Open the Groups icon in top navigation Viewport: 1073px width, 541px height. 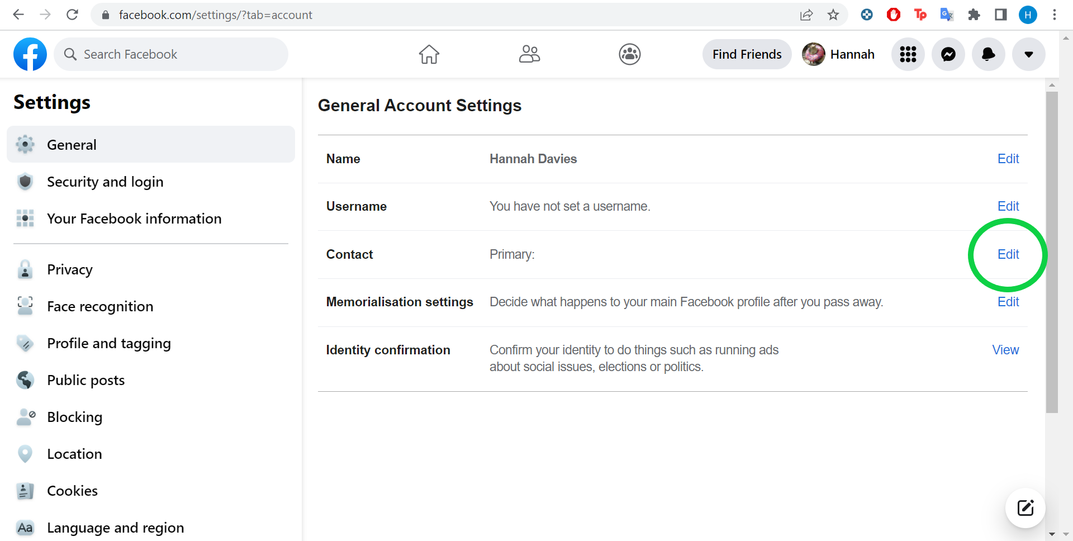pos(630,54)
